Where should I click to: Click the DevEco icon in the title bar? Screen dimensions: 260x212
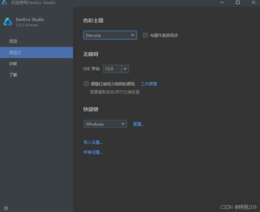(4, 2)
